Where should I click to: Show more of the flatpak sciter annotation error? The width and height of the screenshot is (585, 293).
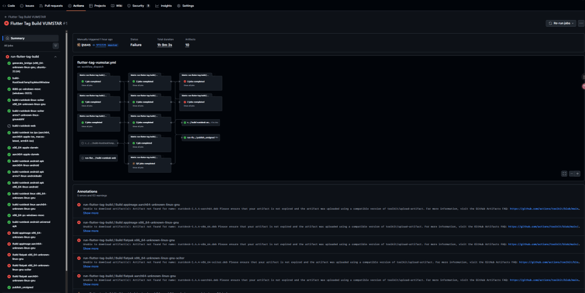91,266
